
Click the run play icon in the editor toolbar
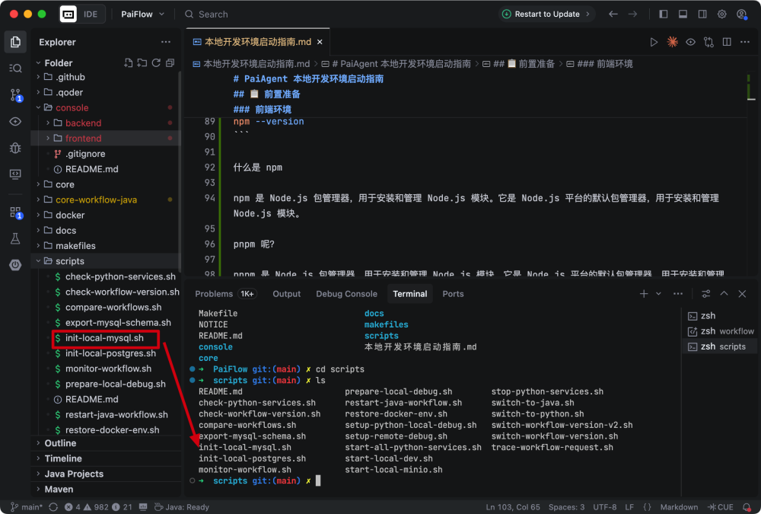(654, 43)
